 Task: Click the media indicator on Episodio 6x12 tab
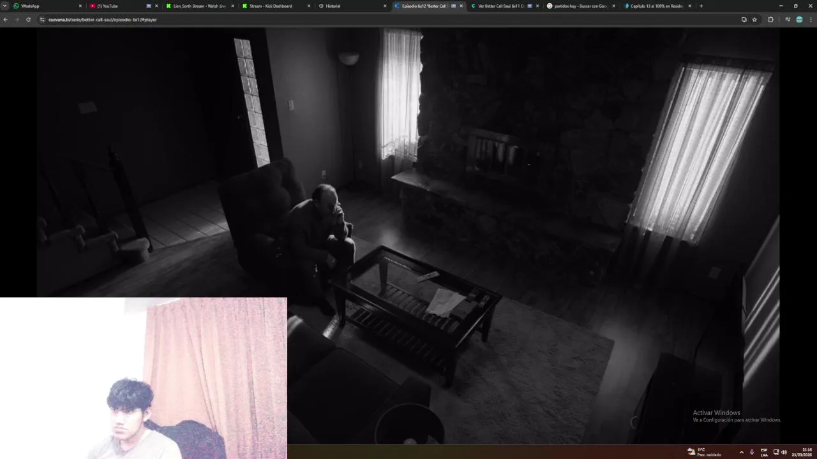[454, 6]
